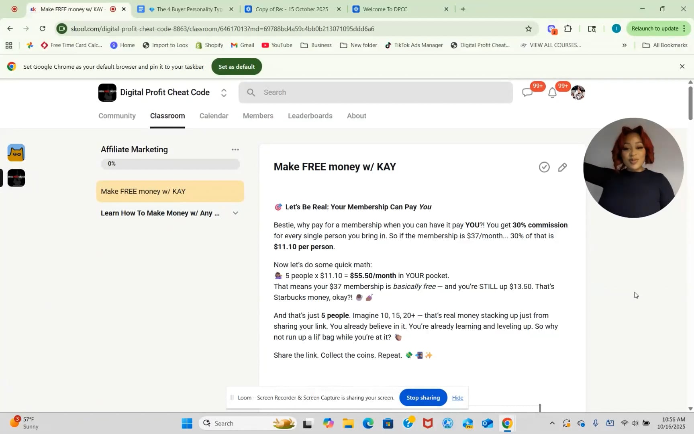
Task: Open the Business bookmarks folder
Action: (x=316, y=45)
